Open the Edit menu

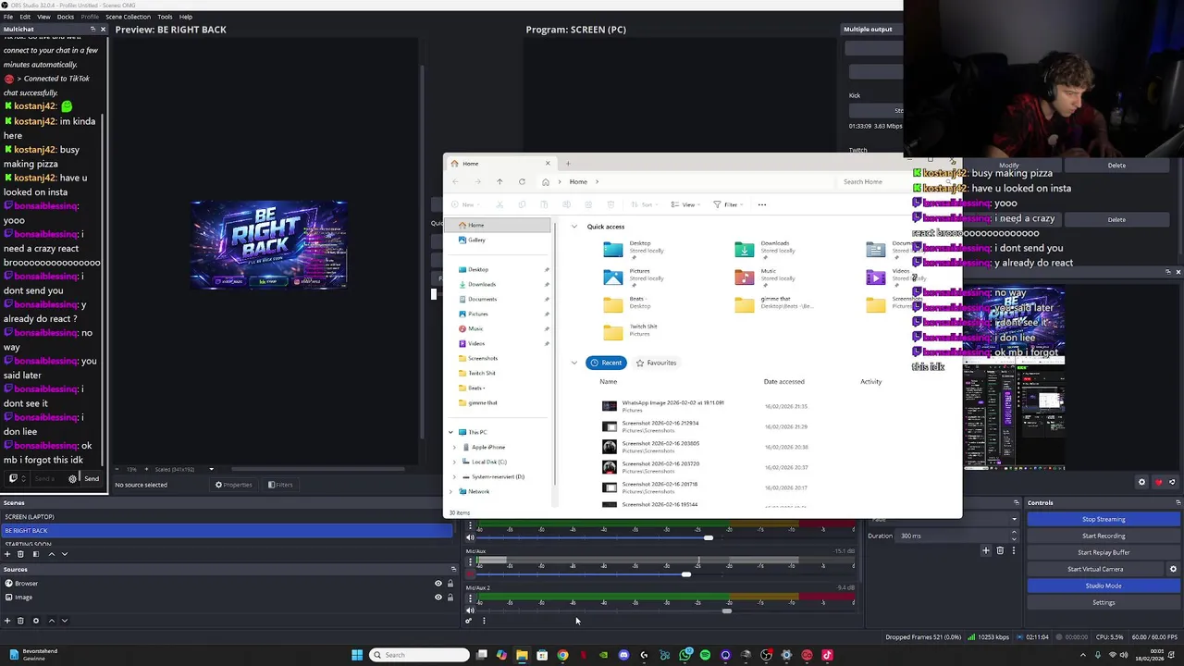(x=25, y=17)
